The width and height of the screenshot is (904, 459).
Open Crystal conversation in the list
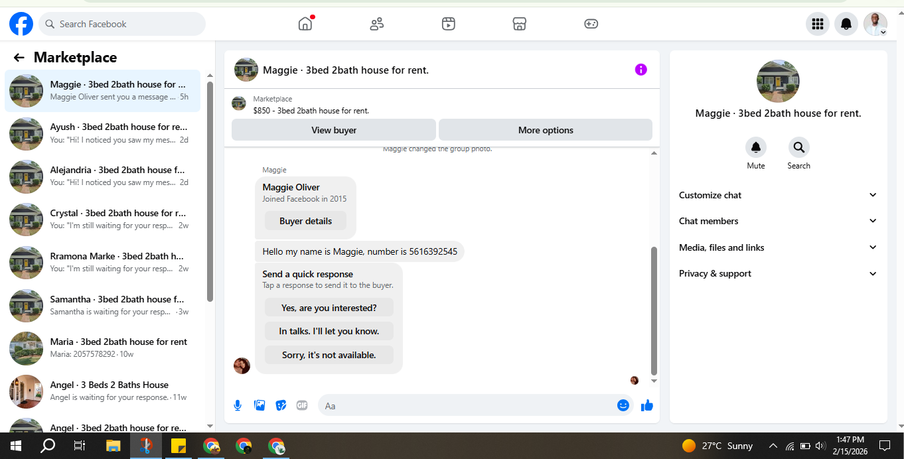click(x=102, y=220)
